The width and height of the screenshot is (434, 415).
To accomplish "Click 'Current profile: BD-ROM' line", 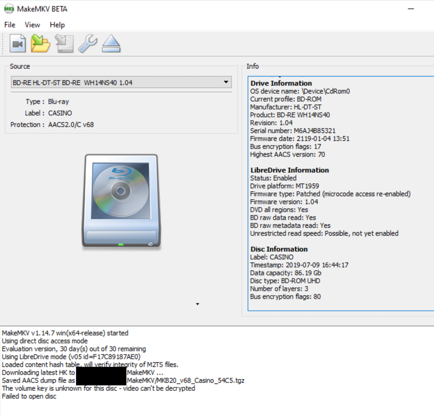I will pyautogui.click(x=286, y=99).
